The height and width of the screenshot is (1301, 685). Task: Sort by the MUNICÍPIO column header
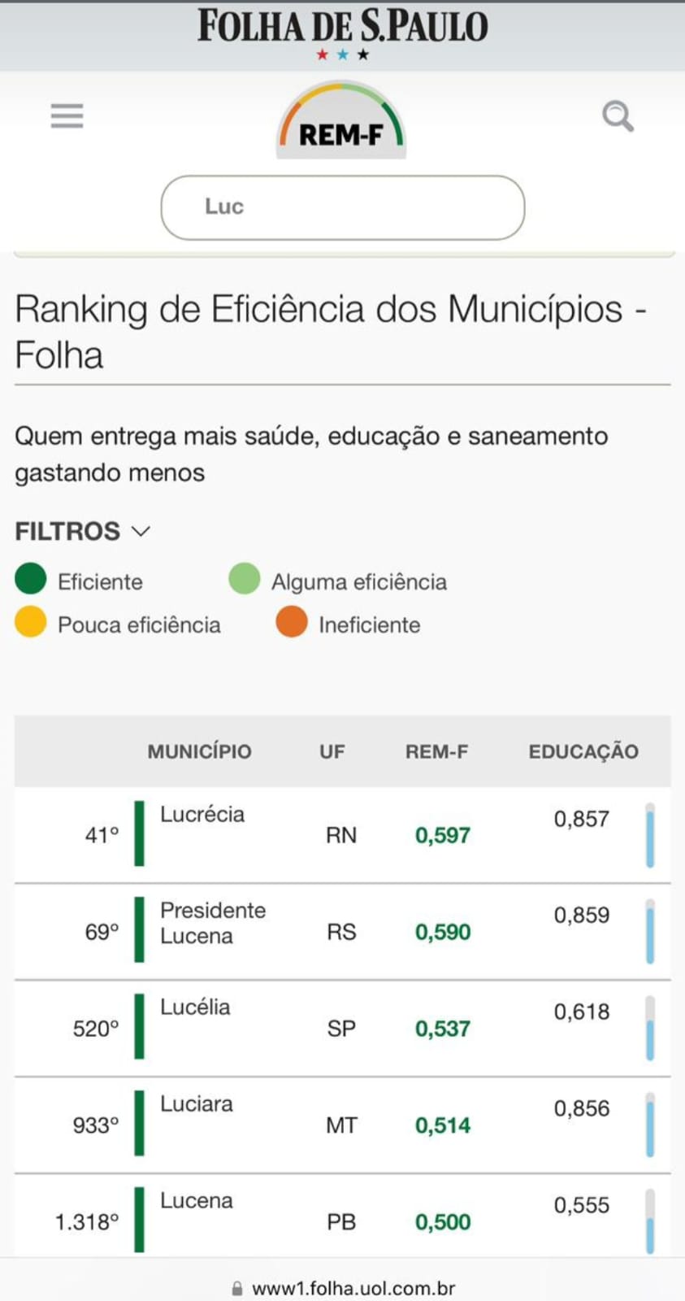pyautogui.click(x=199, y=751)
